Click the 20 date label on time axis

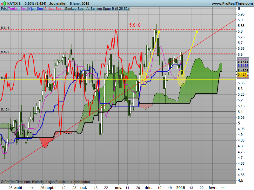pos(138,188)
